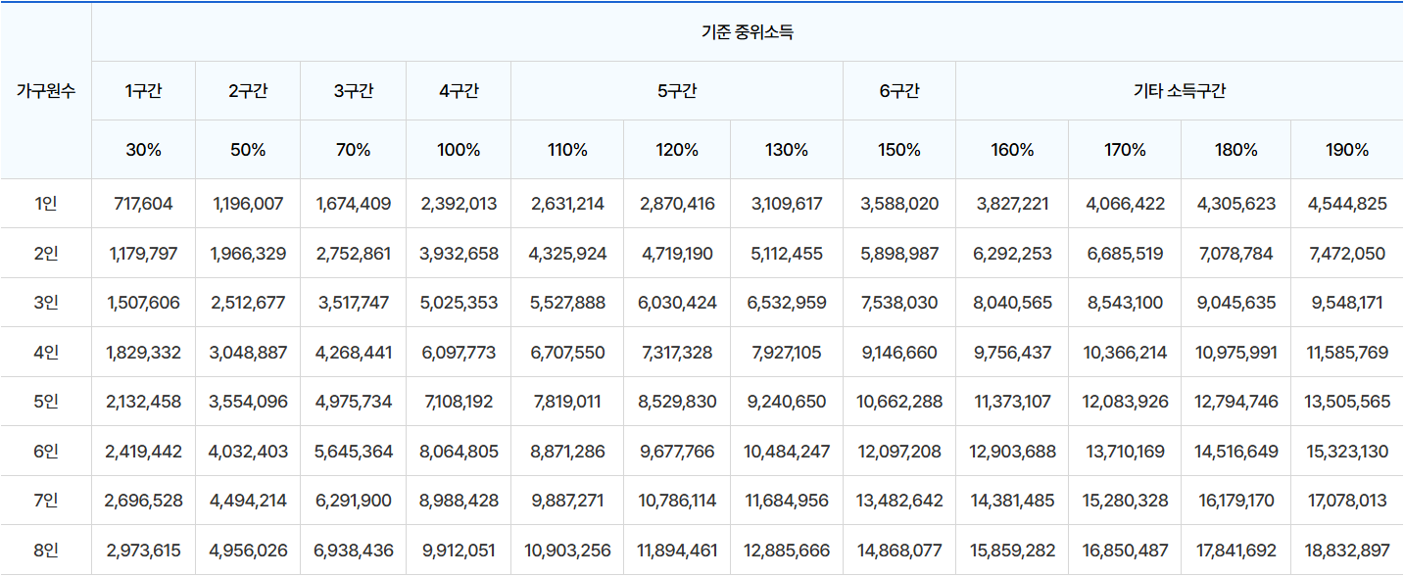The height and width of the screenshot is (576, 1404).
Task: Select the 190% percentage header
Action: [x=1347, y=150]
